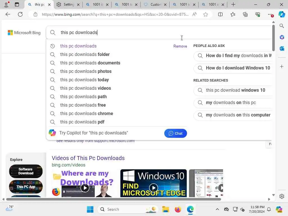Select history entry 'this pc downloads'
This screenshot has width=288, height=216.
78,46
